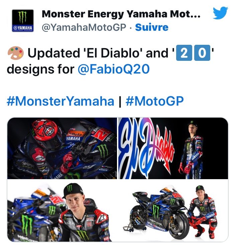Open the @YamahaMotoGP handle
The image size is (235, 245).
(84, 27)
